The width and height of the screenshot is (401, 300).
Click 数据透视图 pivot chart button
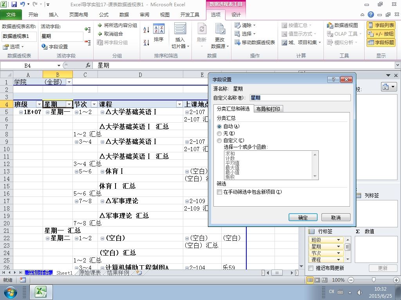342,25
